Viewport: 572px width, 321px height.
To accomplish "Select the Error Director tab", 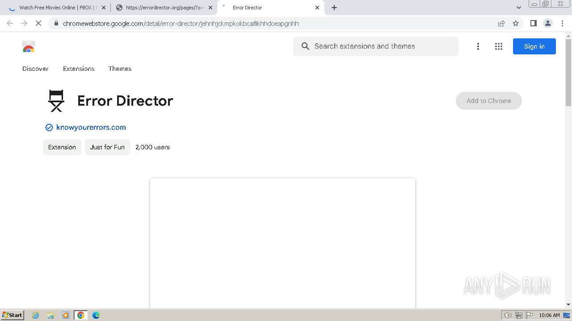I will (x=271, y=8).
